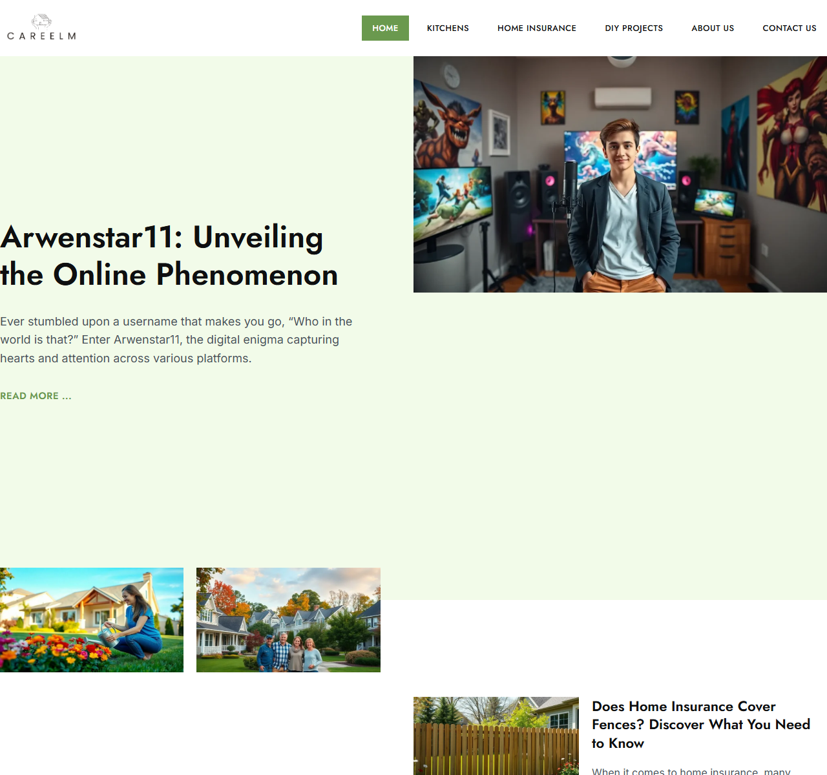Click the wooden fence article thumbnail
The width and height of the screenshot is (827, 775).
point(496,736)
